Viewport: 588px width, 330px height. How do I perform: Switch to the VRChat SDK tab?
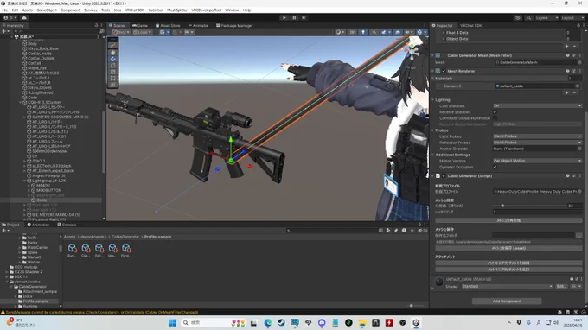pos(470,25)
